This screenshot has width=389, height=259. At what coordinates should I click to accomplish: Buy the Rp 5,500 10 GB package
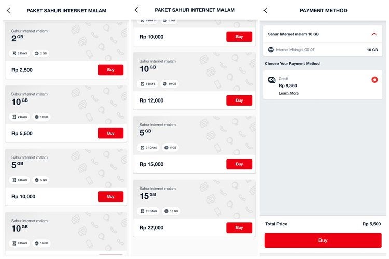pos(110,133)
